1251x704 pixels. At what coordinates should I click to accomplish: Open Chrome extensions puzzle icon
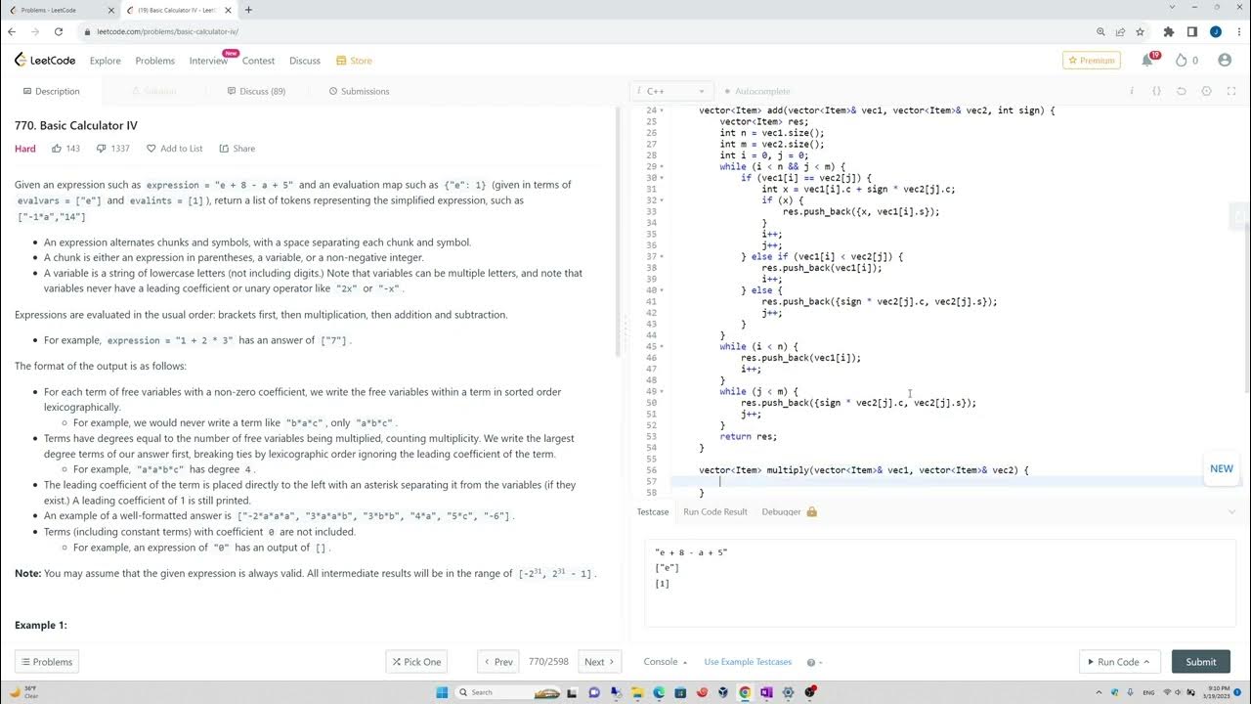click(x=1169, y=31)
